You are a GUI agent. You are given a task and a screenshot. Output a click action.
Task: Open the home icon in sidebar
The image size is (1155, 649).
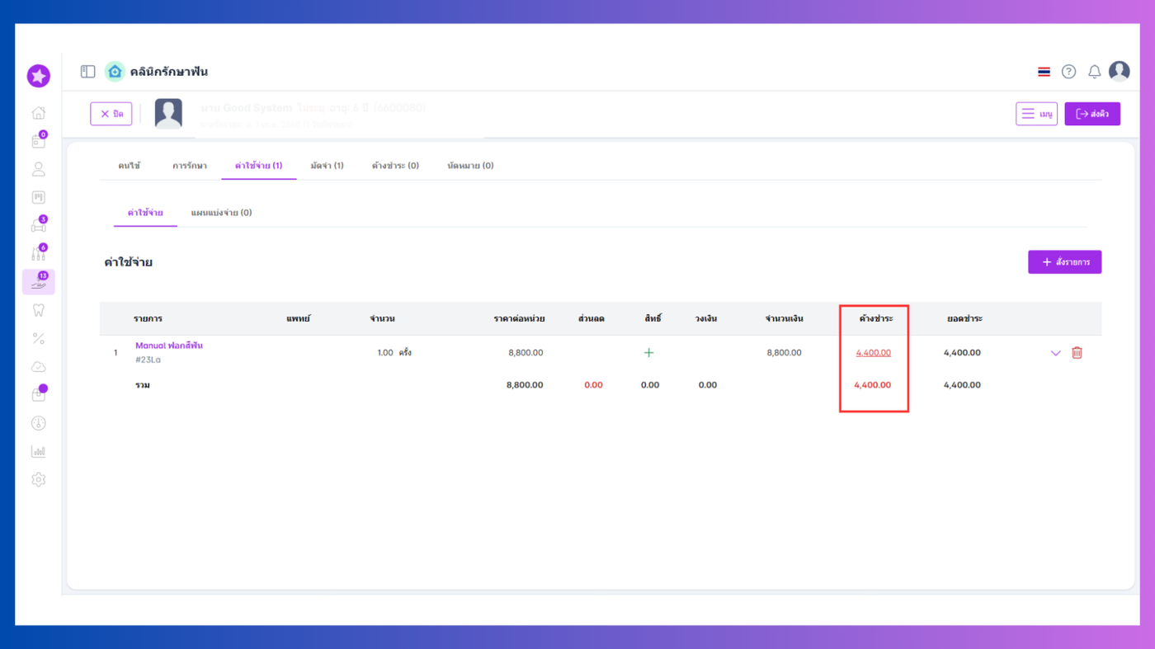(x=38, y=113)
